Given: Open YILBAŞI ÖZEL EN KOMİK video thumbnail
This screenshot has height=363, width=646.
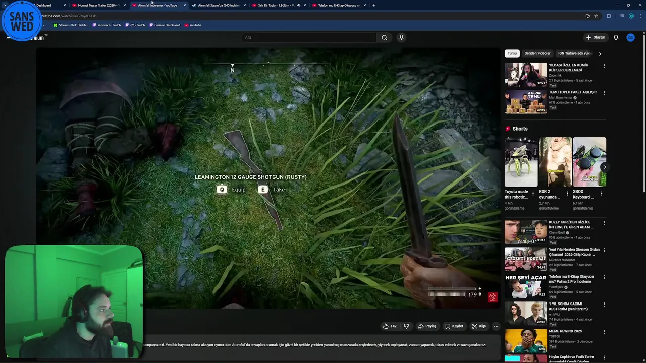Looking at the screenshot, I should coord(525,75).
